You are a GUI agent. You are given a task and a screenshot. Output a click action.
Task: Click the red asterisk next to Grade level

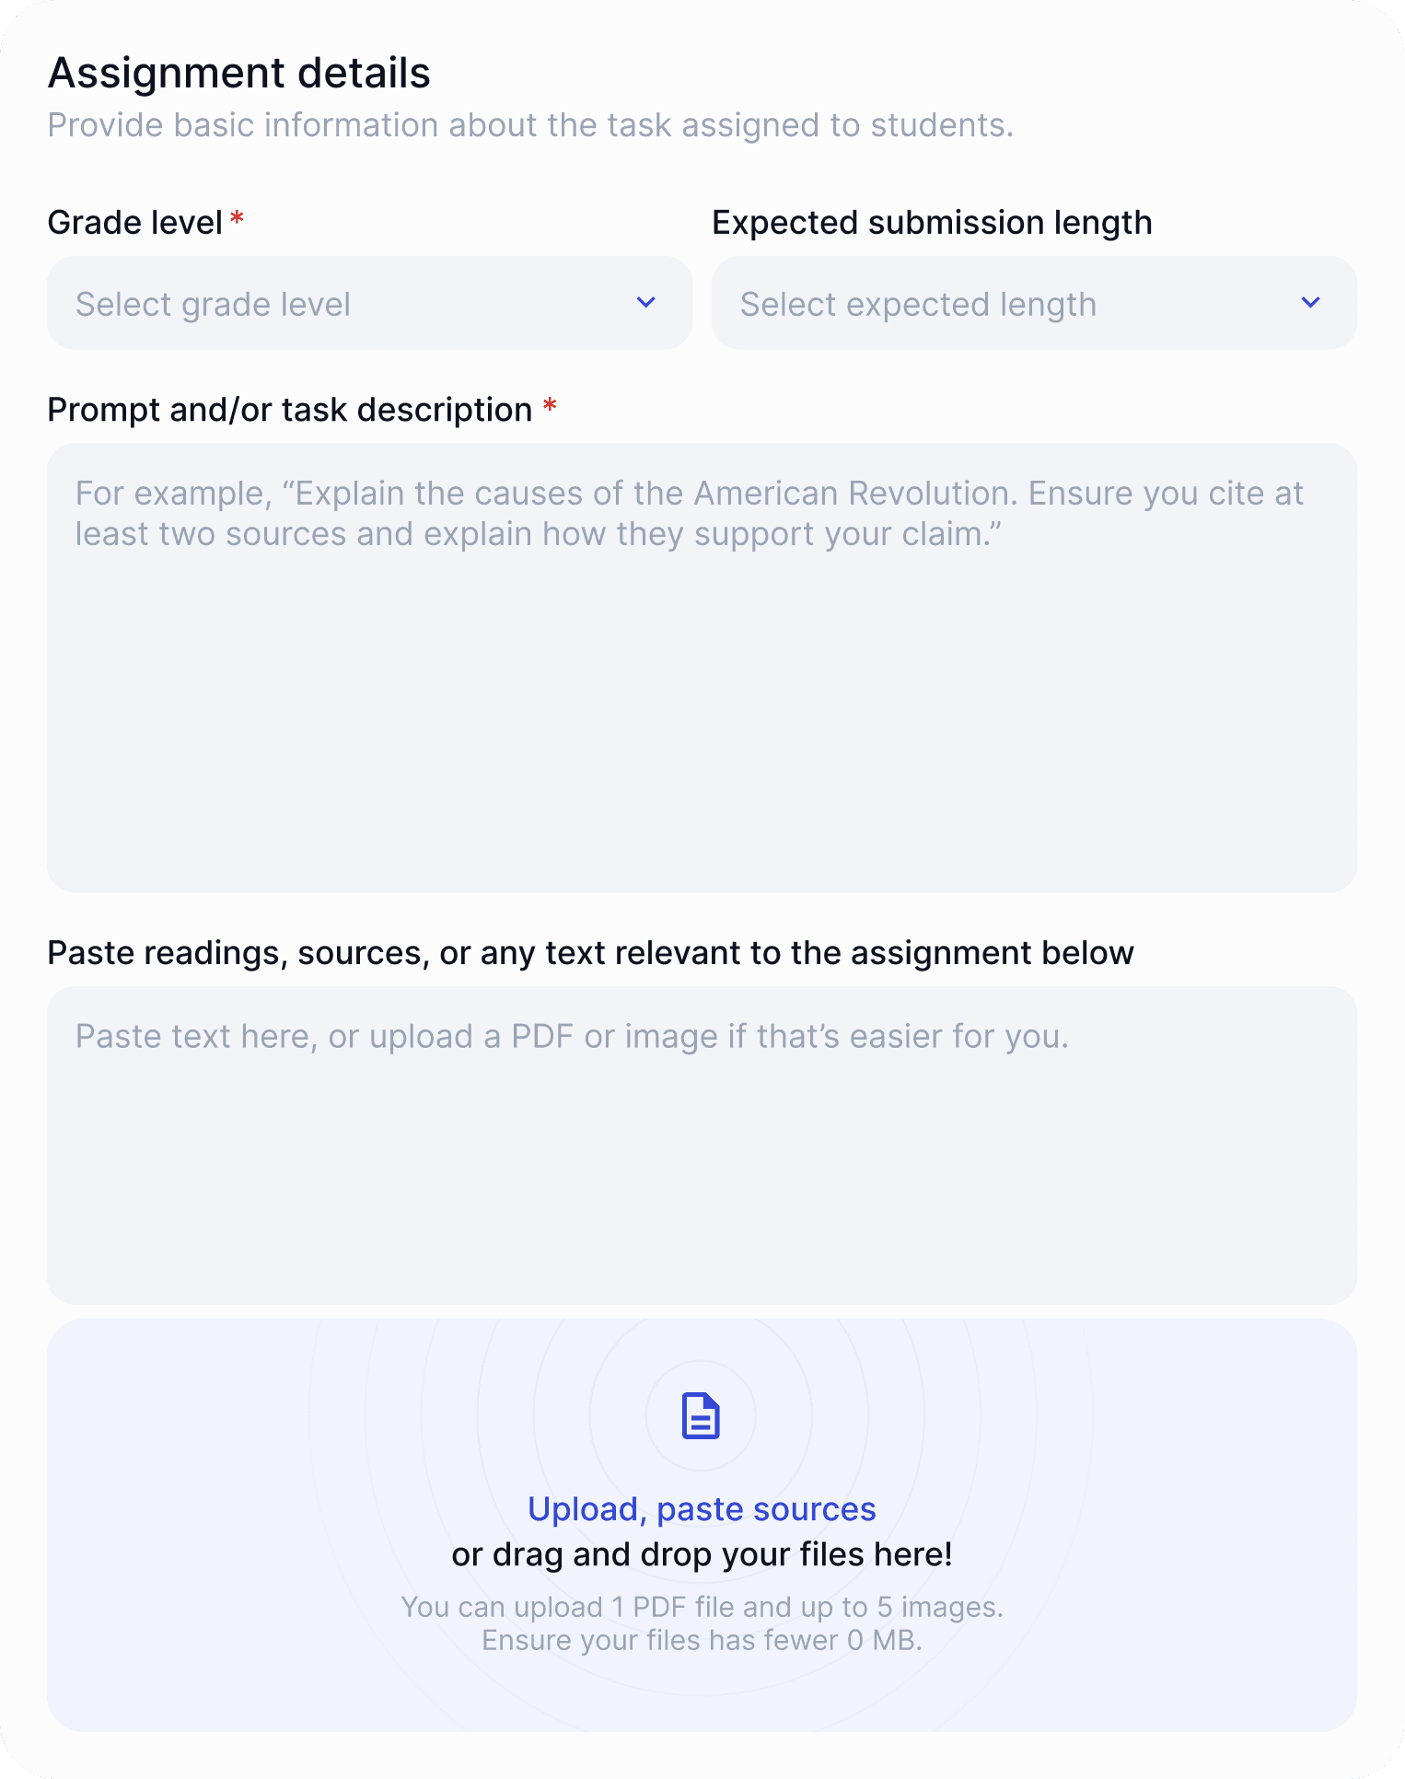(237, 219)
